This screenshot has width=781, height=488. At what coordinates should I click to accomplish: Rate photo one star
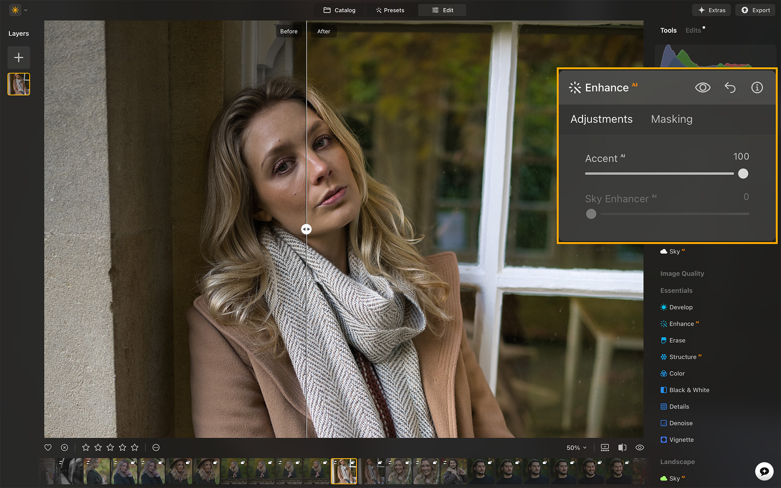click(86, 447)
